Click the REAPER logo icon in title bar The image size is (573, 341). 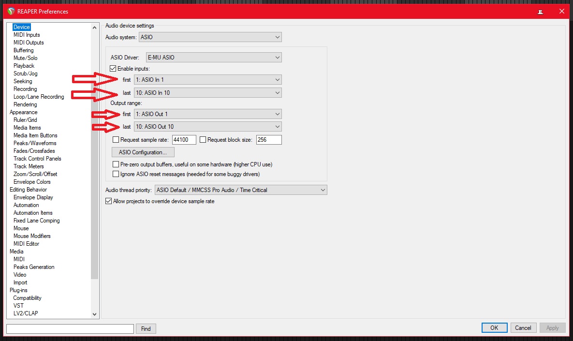11,11
